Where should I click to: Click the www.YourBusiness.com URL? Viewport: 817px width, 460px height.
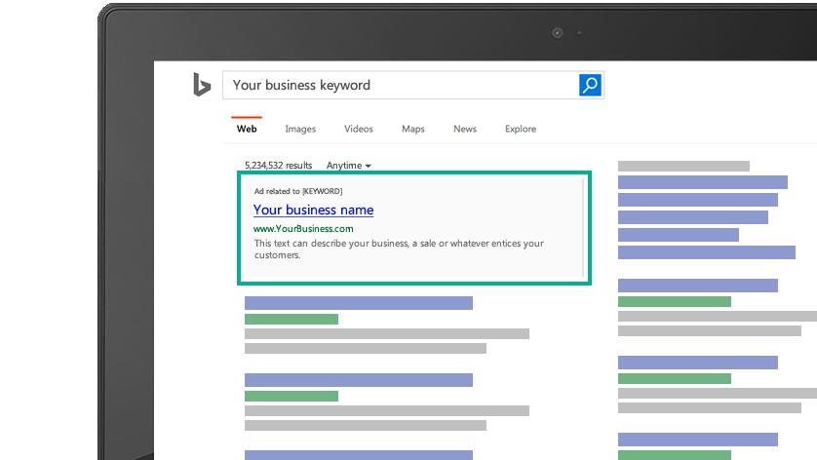point(303,229)
